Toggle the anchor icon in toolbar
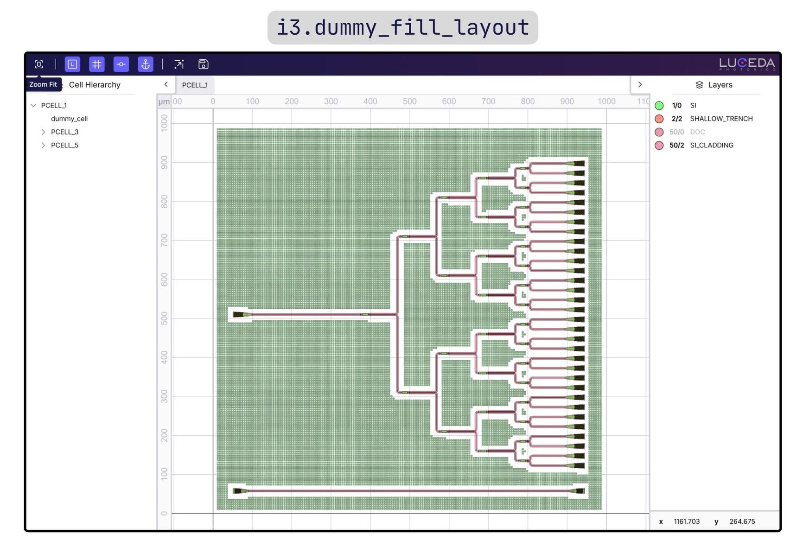 (146, 64)
